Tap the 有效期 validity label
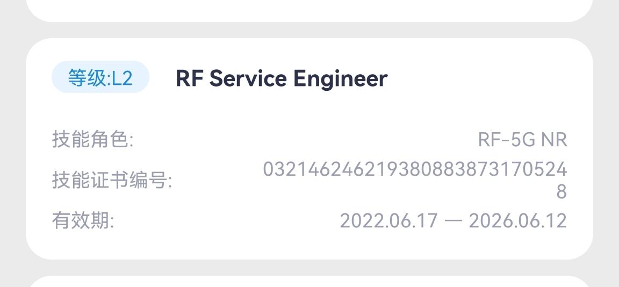 pyautogui.click(x=83, y=220)
